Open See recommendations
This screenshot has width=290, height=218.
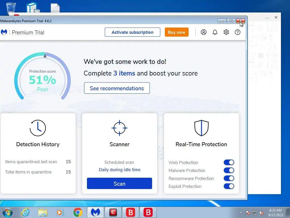(117, 88)
